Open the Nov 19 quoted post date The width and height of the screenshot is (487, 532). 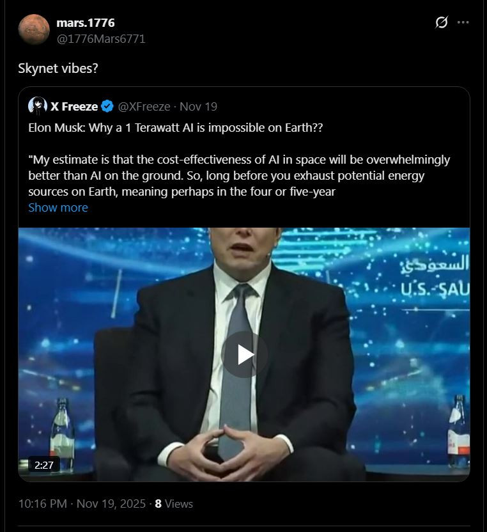tap(198, 106)
